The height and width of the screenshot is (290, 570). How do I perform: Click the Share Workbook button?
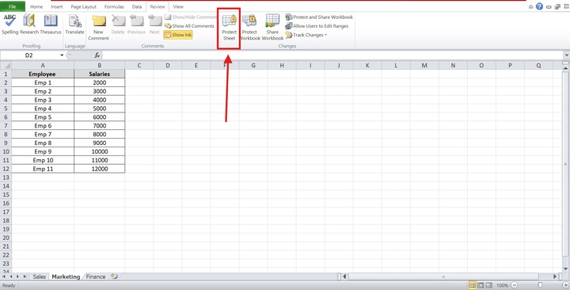272,27
